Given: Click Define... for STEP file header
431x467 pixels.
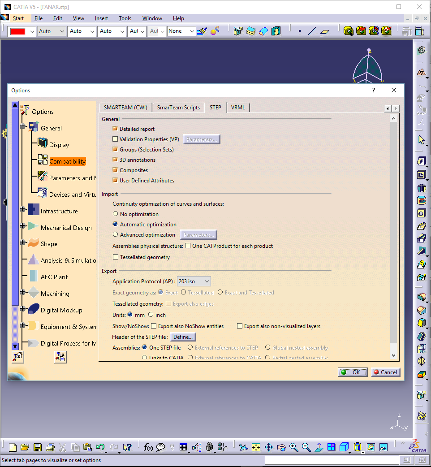Looking at the screenshot, I should tap(183, 337).
